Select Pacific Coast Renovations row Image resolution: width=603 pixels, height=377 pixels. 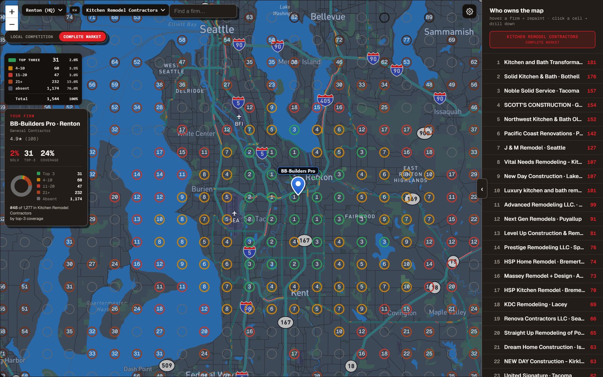[543, 133]
